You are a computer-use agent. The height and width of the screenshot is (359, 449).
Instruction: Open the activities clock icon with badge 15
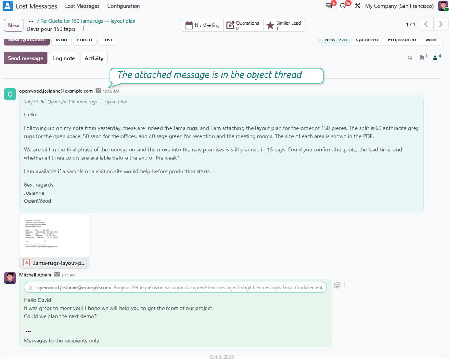click(x=343, y=6)
